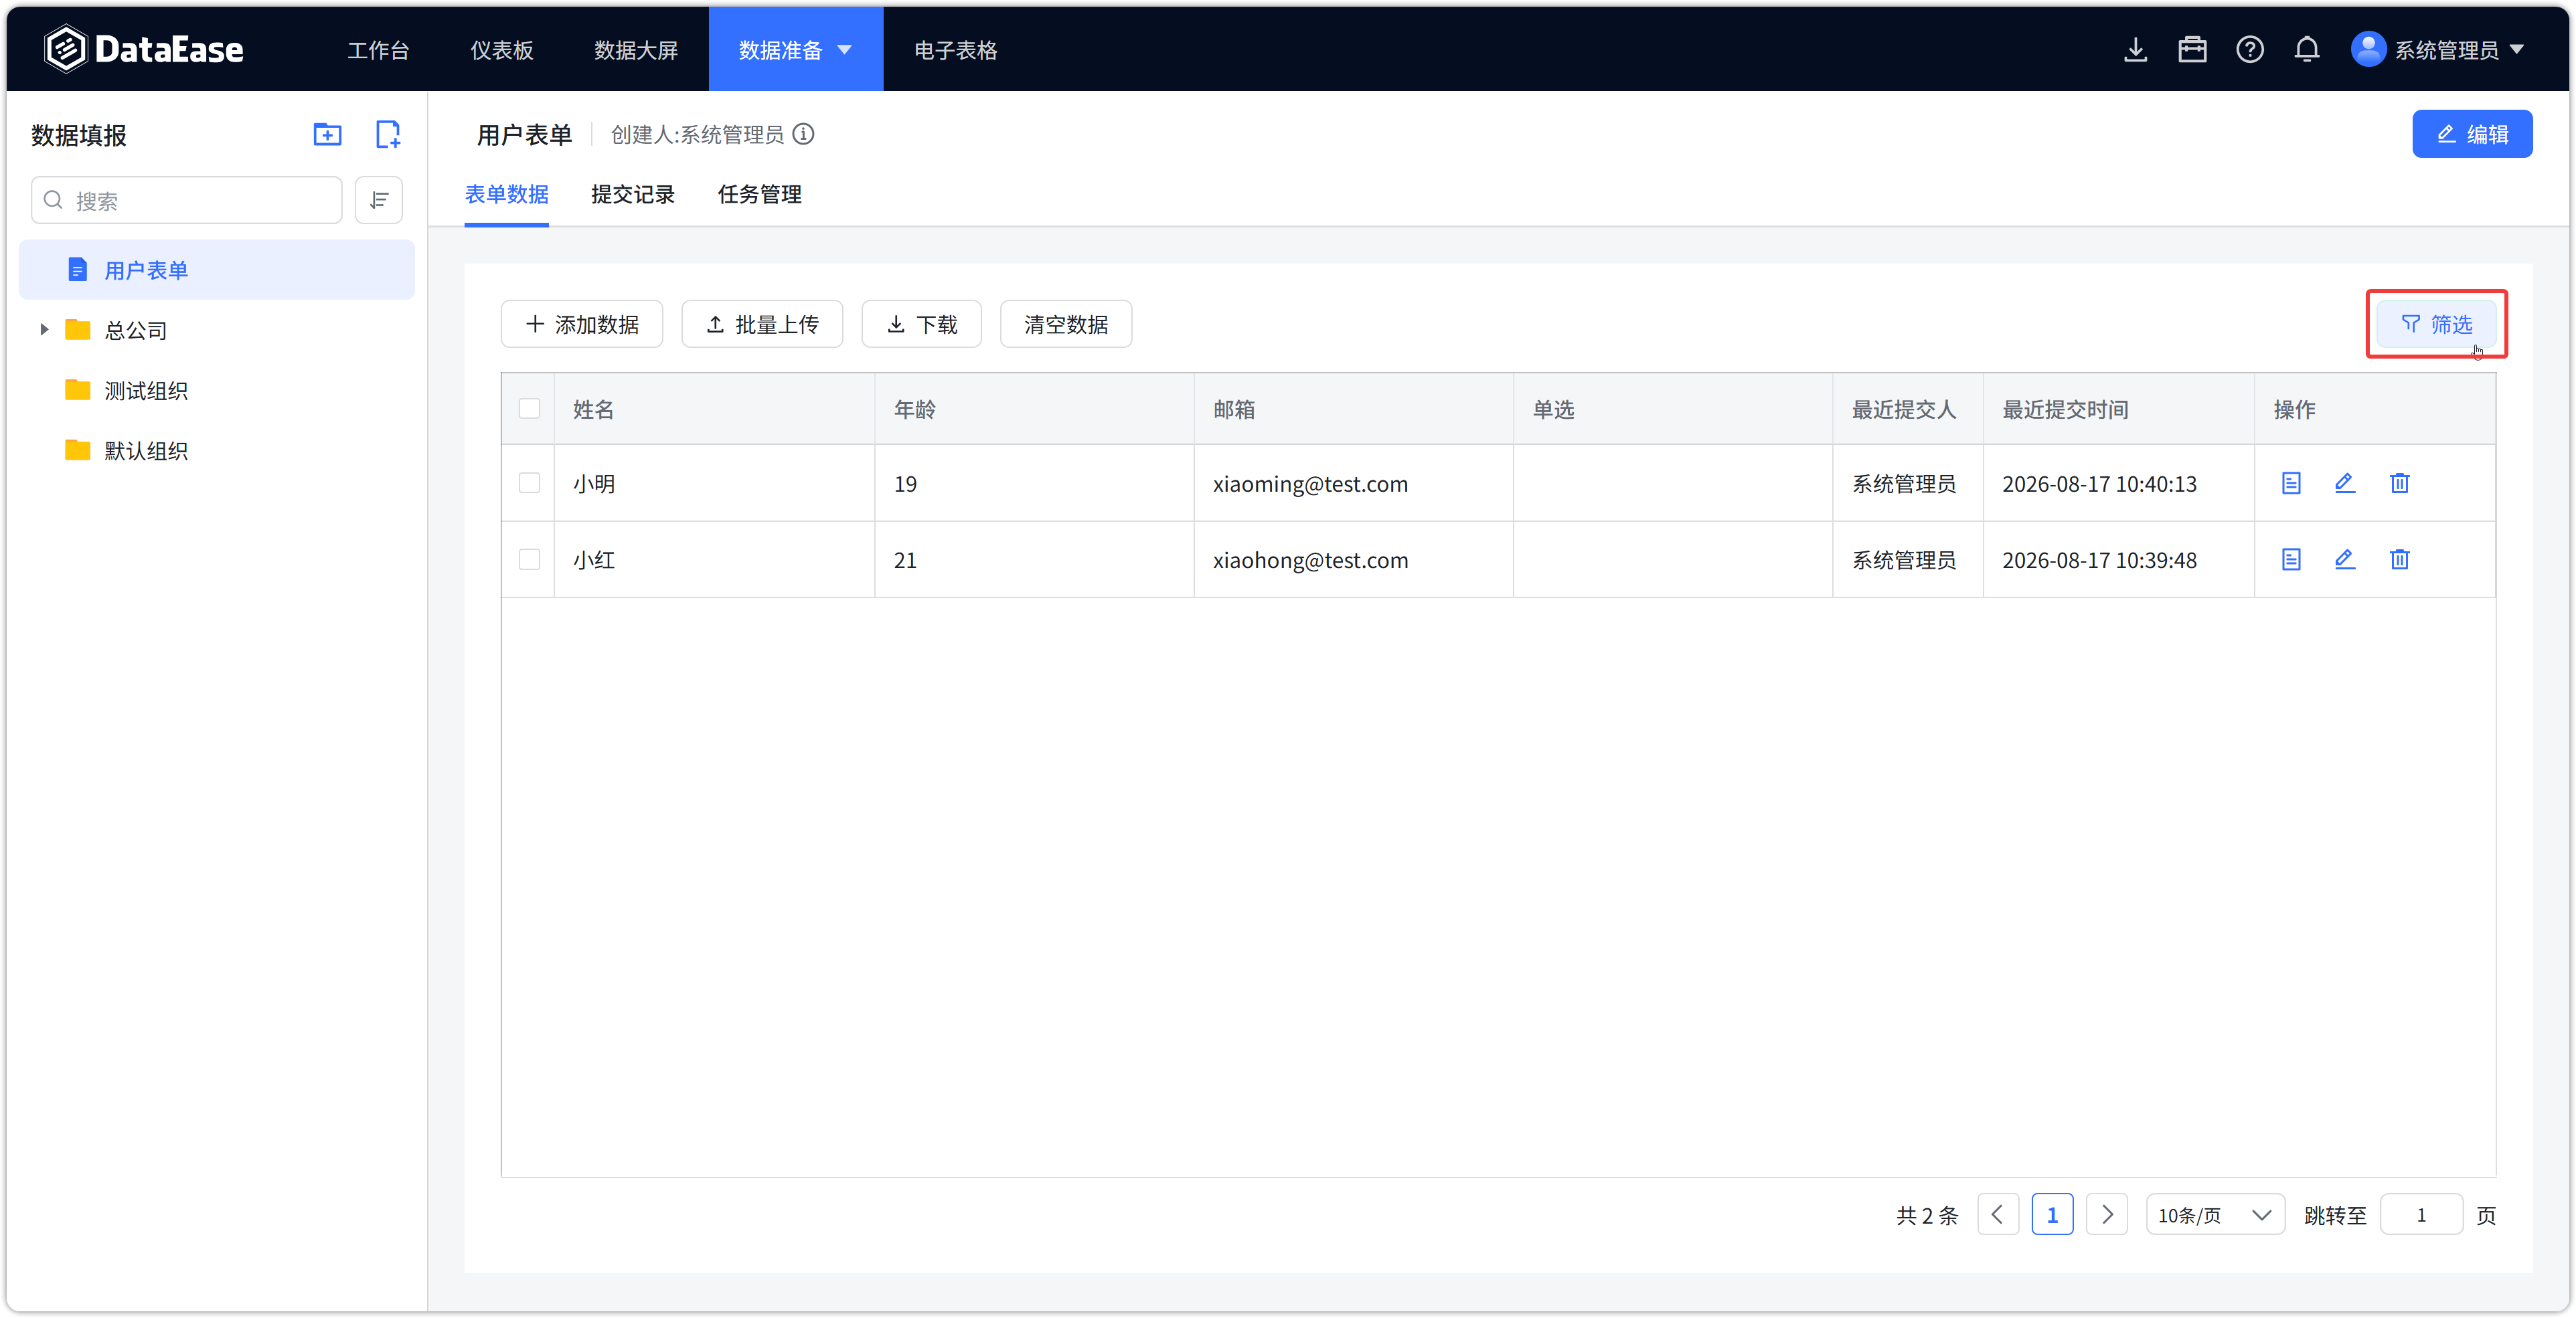Check the 小红 row checkbox
The image size is (2576, 1318).
529,559
